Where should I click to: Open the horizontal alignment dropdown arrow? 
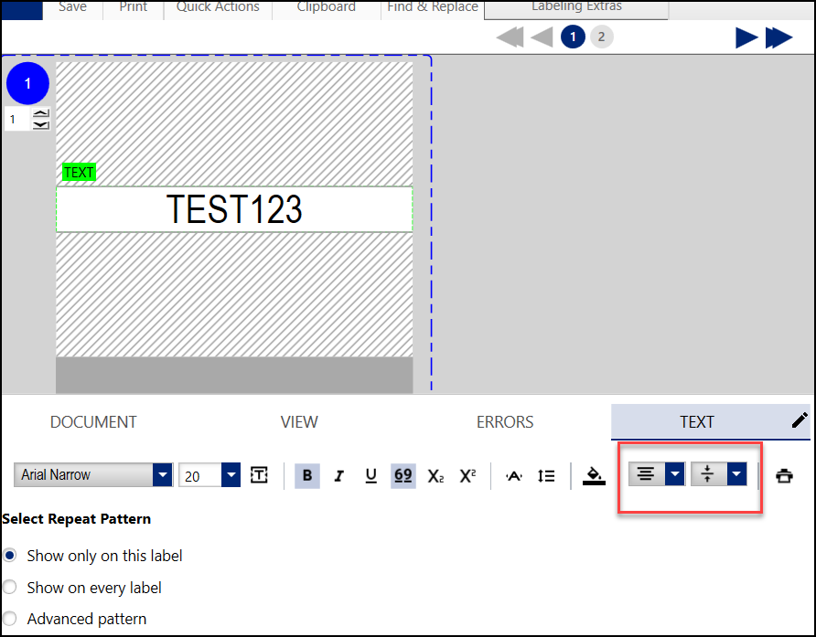675,474
